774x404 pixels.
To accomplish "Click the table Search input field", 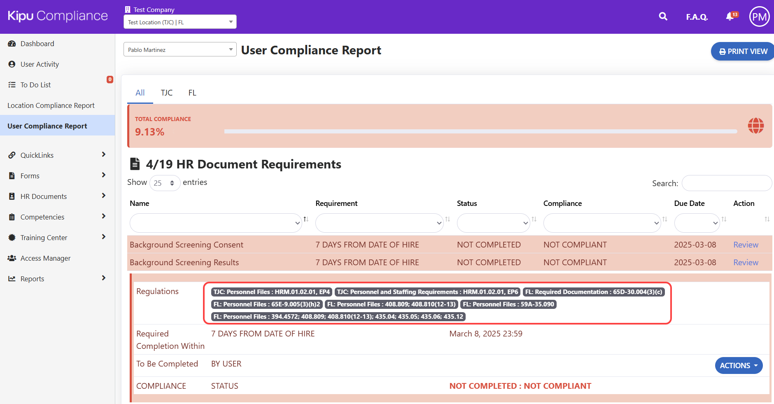I will point(727,183).
